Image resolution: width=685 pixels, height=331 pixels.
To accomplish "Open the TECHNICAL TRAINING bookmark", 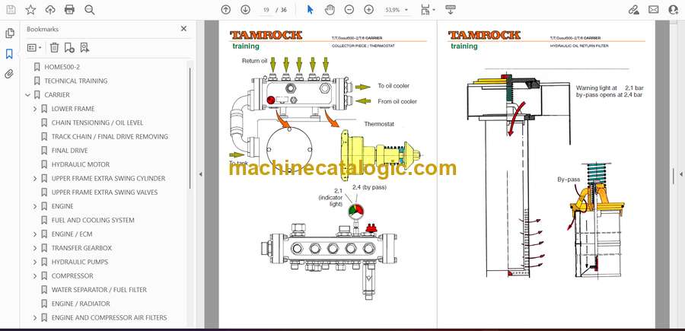I will click(75, 81).
